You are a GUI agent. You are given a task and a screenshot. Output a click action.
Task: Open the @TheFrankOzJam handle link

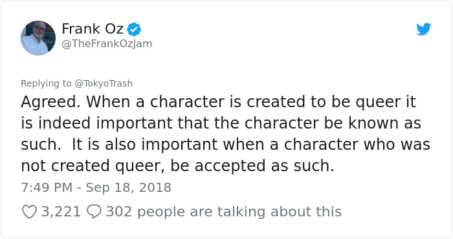[107, 44]
